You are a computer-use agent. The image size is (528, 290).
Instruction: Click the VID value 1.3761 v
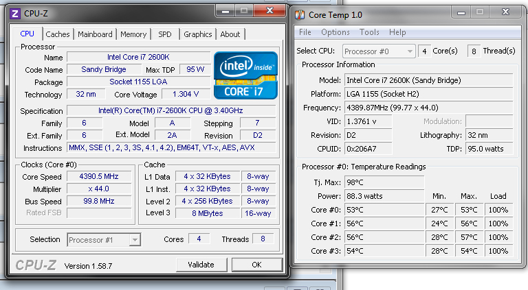(x=368, y=121)
